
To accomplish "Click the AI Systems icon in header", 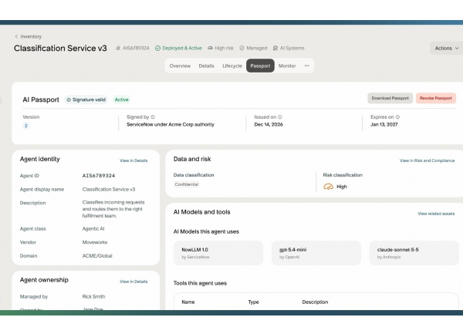I will click(x=275, y=48).
